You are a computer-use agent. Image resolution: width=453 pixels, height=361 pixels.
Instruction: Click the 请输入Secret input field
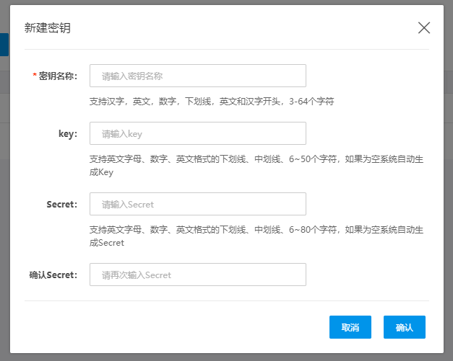197,204
